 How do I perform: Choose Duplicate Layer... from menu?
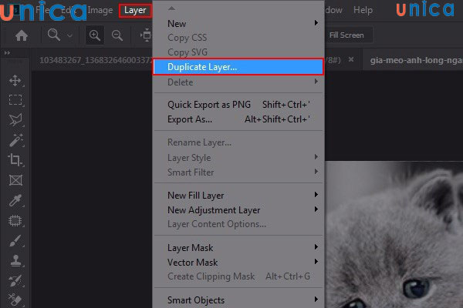pyautogui.click(x=238, y=67)
